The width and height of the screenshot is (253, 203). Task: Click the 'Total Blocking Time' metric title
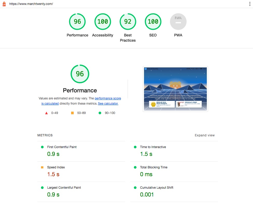pos(154,167)
